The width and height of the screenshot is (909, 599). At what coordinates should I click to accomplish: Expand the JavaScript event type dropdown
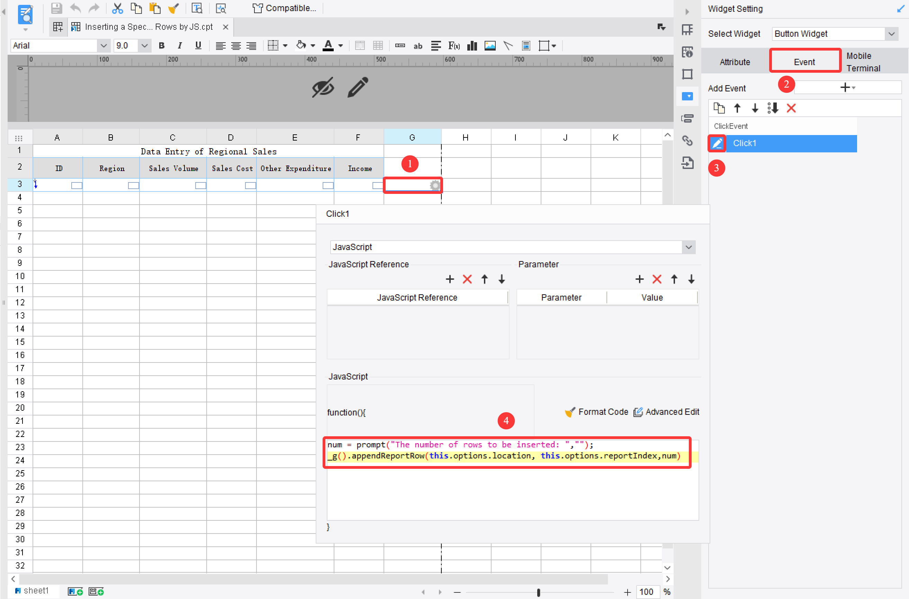[688, 247]
